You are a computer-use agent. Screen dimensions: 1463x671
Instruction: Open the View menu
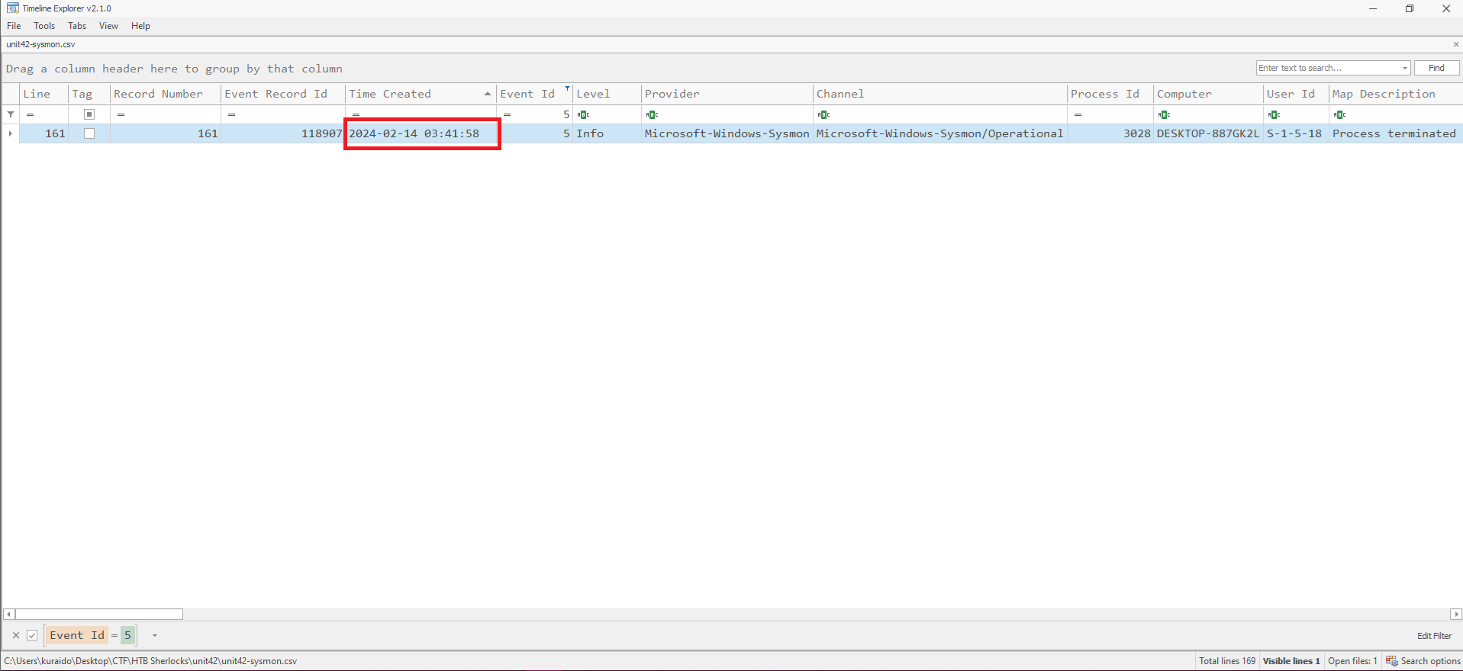pos(108,26)
